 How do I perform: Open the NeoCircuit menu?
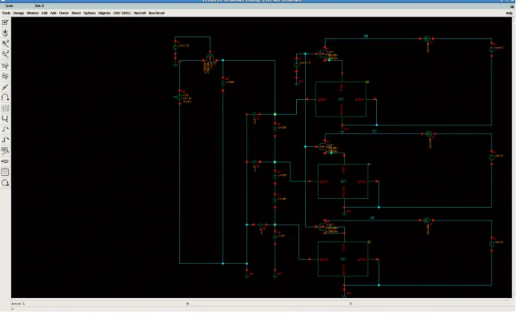[156, 13]
